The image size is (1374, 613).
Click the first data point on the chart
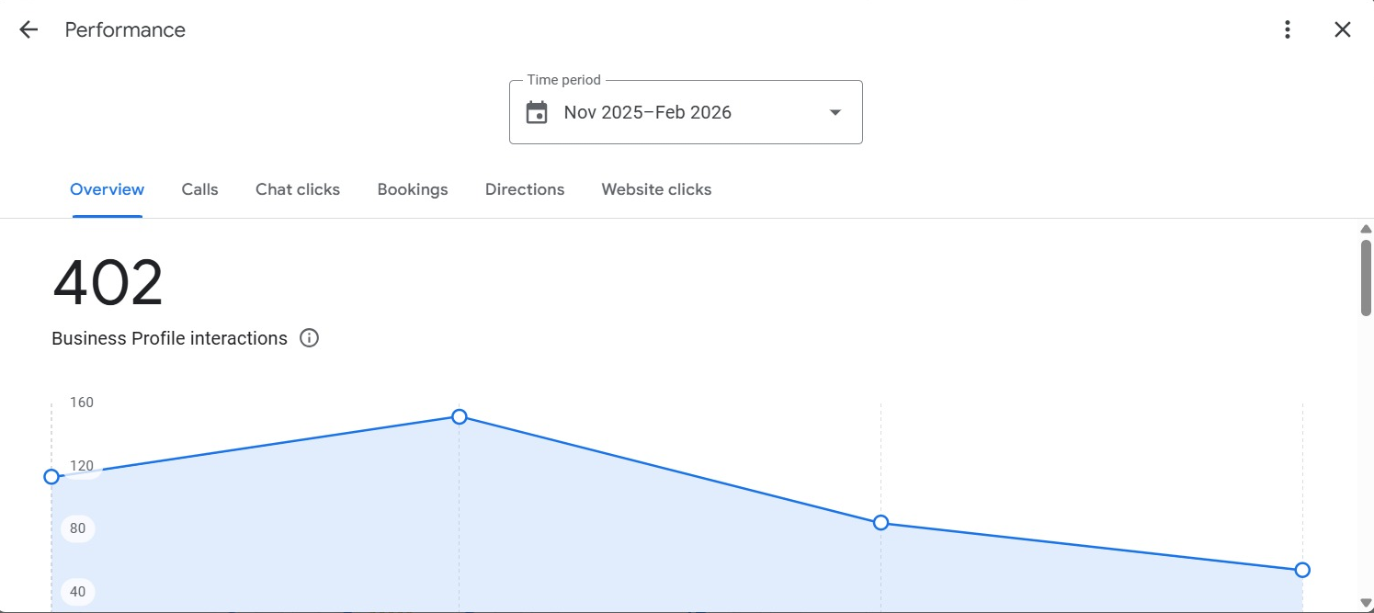click(x=51, y=476)
